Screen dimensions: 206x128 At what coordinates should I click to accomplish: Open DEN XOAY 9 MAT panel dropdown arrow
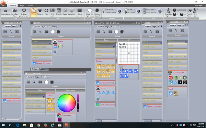tap(79, 73)
